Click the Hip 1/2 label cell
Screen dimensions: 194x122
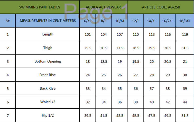click(48, 115)
